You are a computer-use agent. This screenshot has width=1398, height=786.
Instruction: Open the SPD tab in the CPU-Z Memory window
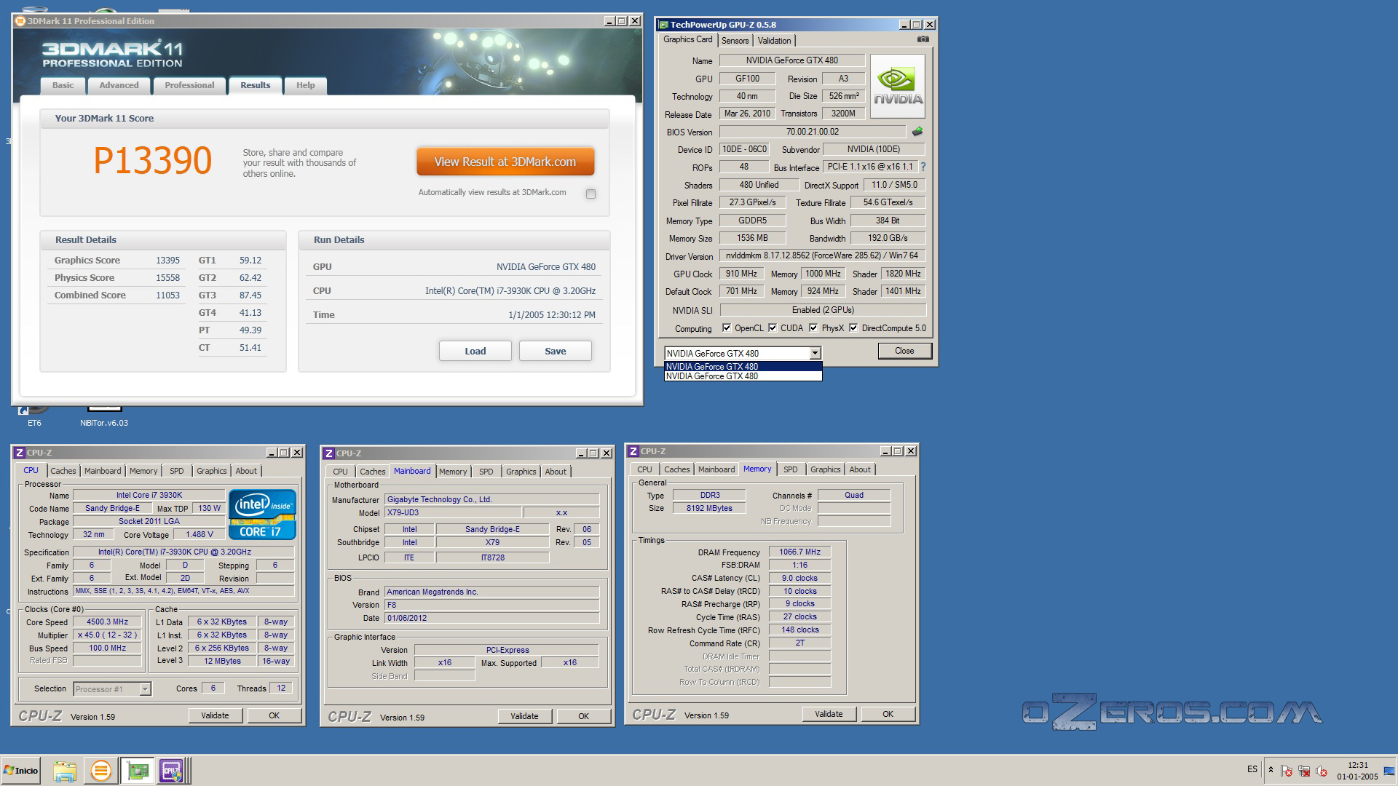tap(790, 469)
